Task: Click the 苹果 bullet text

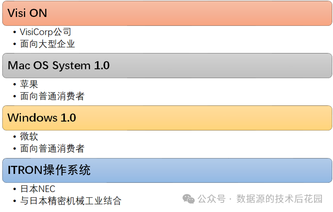Action: 29,84
